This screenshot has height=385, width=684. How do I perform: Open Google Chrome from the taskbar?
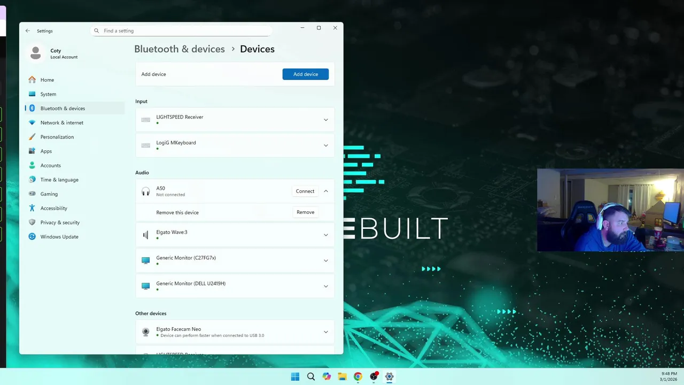point(358,376)
